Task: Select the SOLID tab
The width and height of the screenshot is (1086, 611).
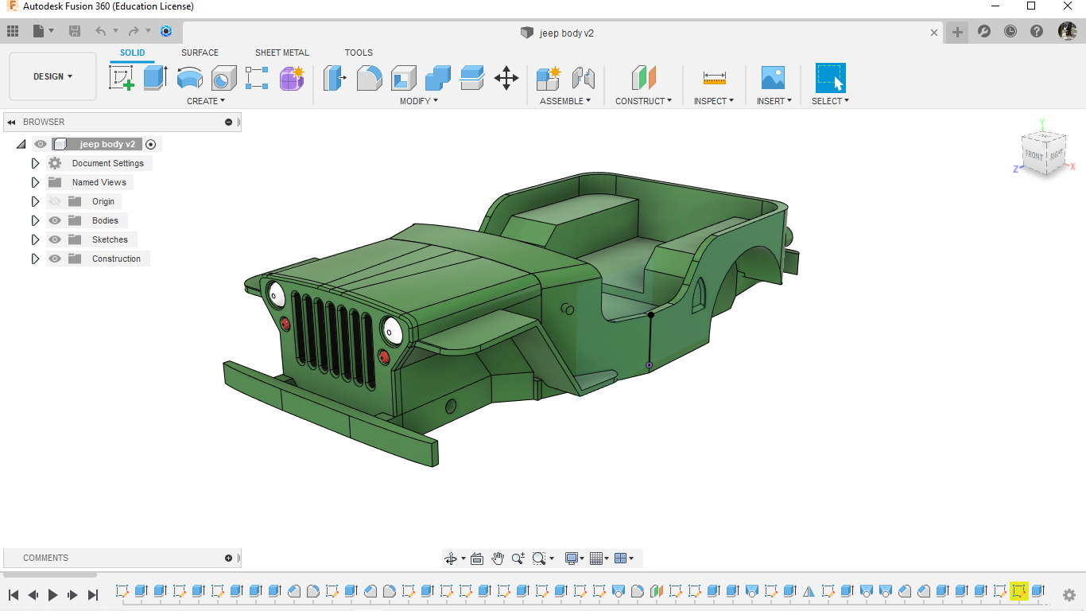Action: point(133,53)
